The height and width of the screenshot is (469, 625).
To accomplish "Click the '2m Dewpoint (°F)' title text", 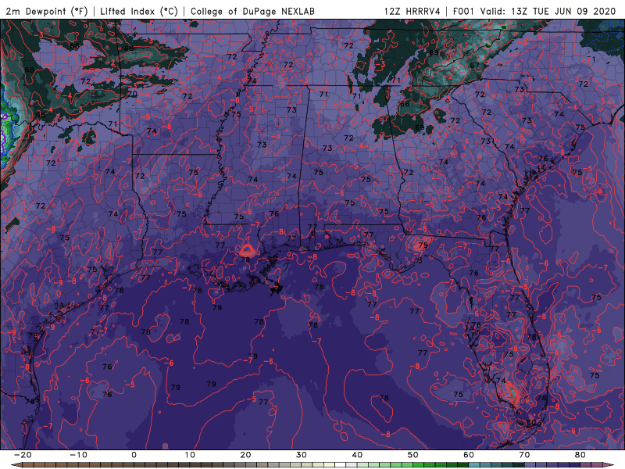I will pos(47,11).
